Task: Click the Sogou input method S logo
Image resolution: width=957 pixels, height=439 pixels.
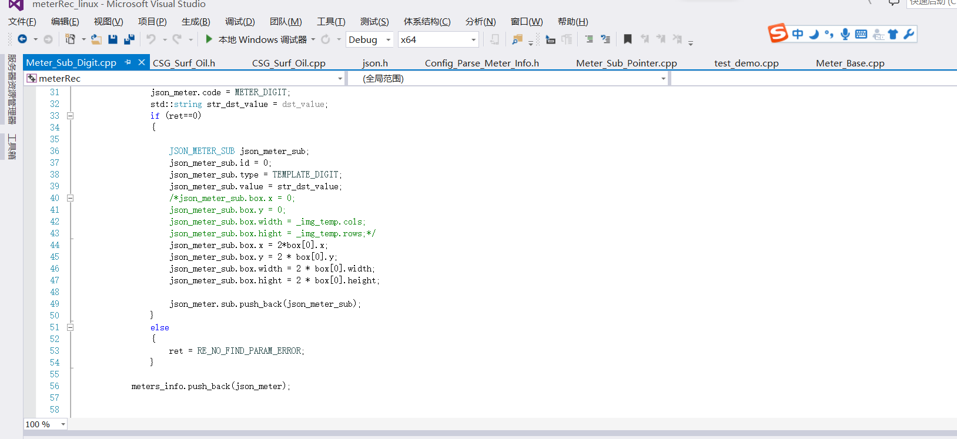Action: 778,33
